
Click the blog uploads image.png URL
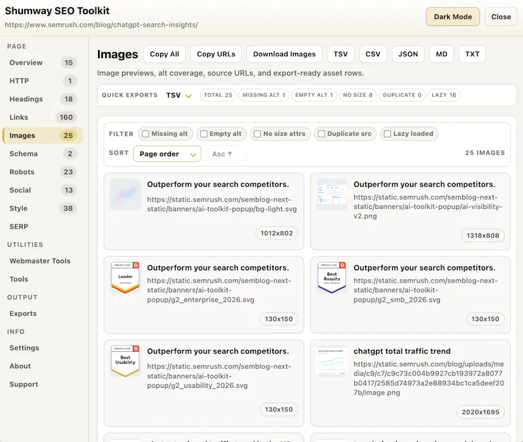point(429,379)
